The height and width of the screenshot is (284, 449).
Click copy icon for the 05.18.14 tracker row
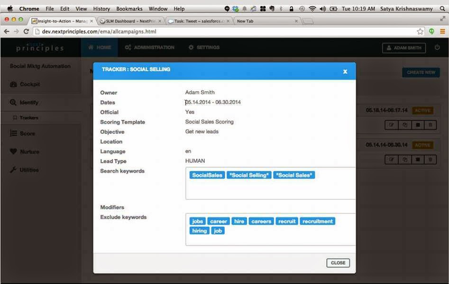(404, 125)
